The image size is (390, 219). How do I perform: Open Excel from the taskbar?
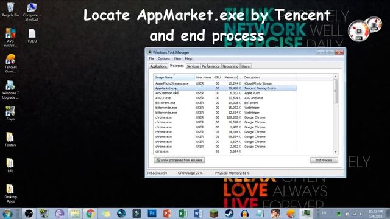183,214
